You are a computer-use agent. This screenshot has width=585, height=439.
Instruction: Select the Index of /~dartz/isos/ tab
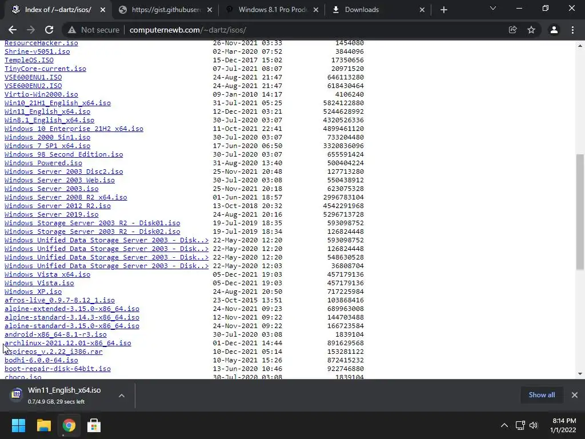pyautogui.click(x=58, y=10)
